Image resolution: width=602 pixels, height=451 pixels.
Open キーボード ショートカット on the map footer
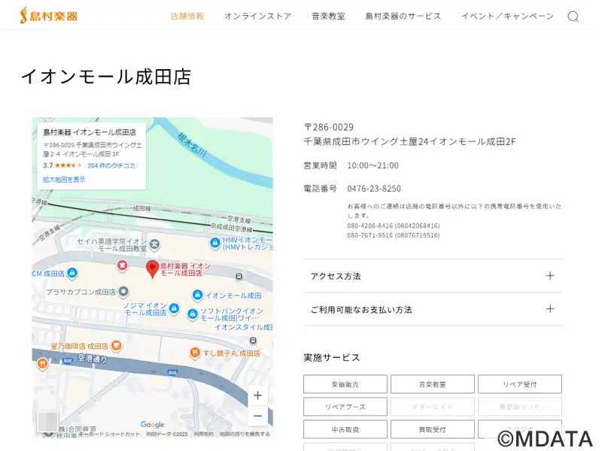click(x=109, y=434)
